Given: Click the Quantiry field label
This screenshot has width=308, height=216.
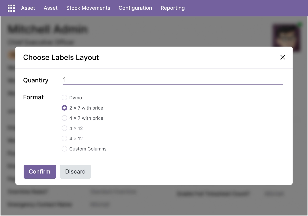Looking at the screenshot, I should point(36,80).
